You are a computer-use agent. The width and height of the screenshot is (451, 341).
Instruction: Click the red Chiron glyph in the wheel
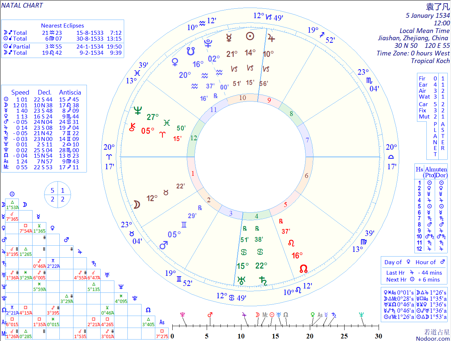point(132,127)
